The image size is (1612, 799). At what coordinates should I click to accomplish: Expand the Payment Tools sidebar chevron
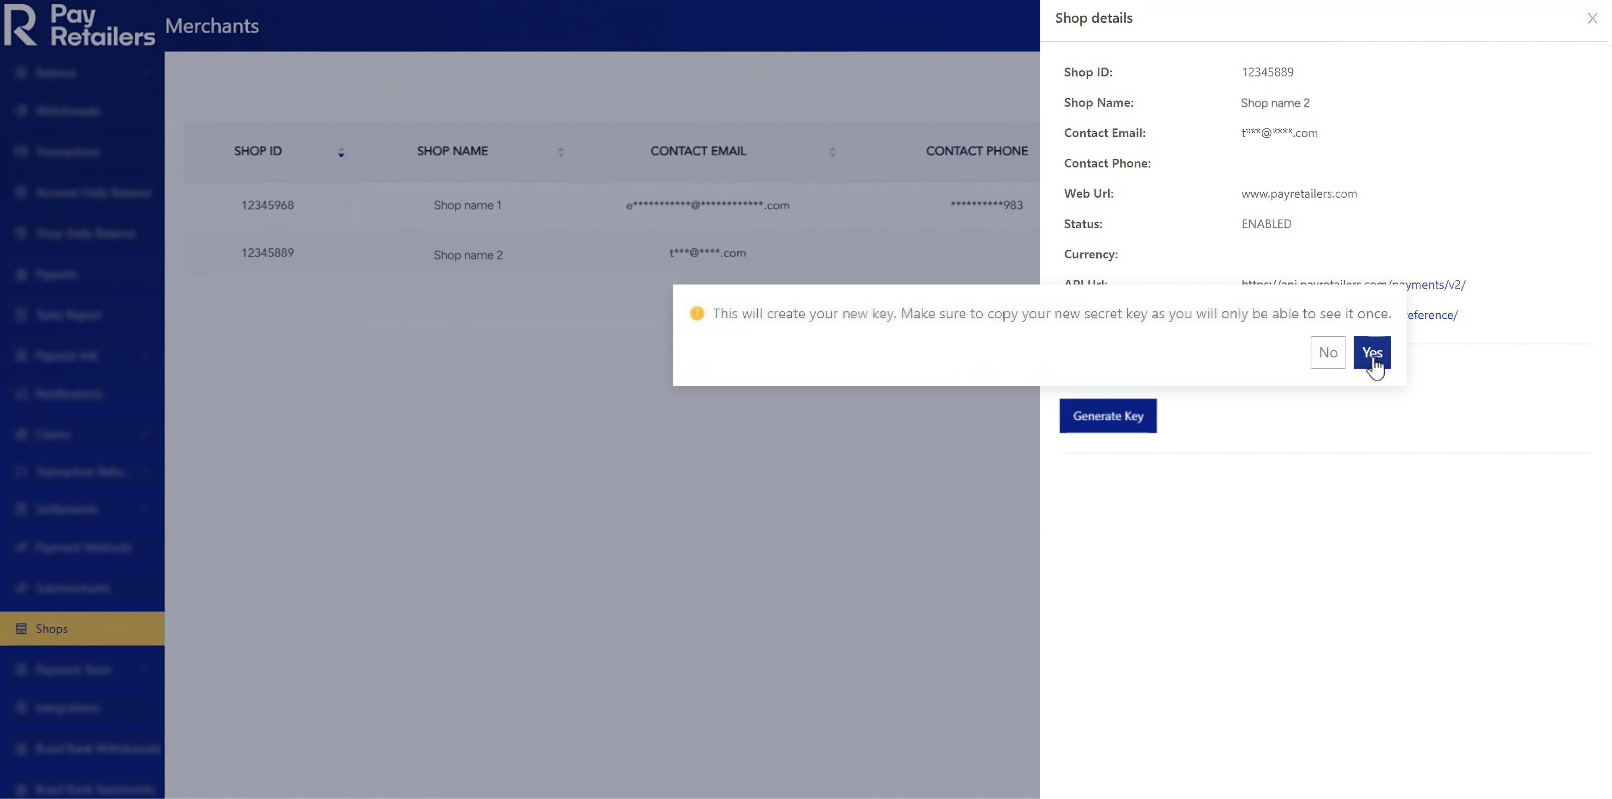145,670
